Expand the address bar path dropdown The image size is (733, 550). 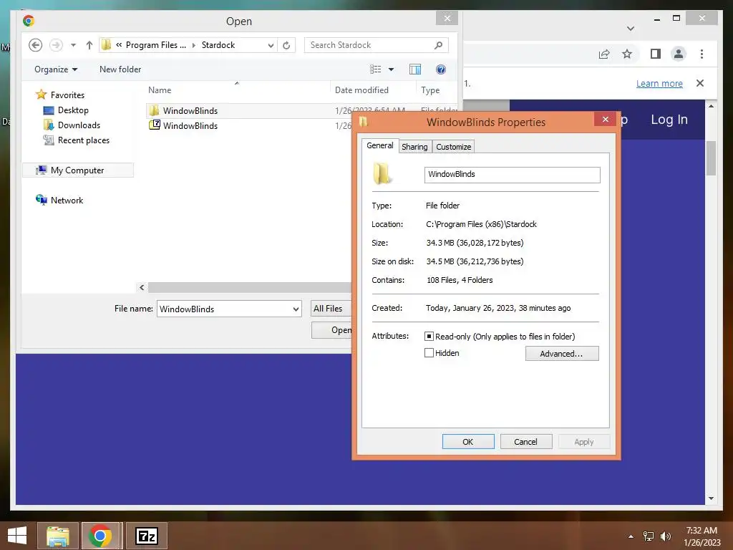click(x=271, y=45)
